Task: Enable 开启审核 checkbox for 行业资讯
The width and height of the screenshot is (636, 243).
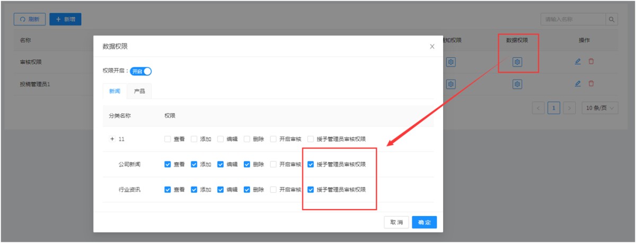Action: [273, 189]
